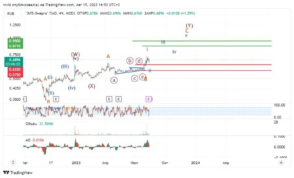Click the 4Ч interval in the chart legend

coord(61,14)
